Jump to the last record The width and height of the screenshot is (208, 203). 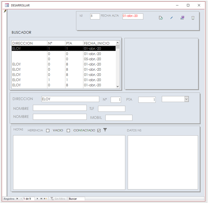[41, 199]
